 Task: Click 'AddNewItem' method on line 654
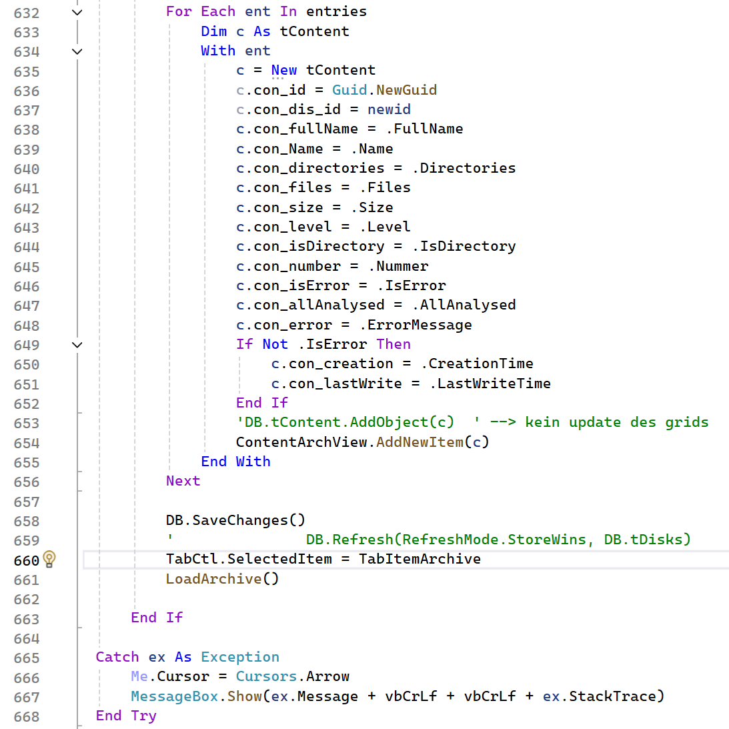pyautogui.click(x=420, y=442)
